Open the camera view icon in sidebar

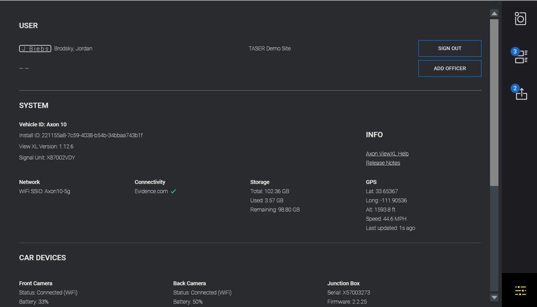519,18
